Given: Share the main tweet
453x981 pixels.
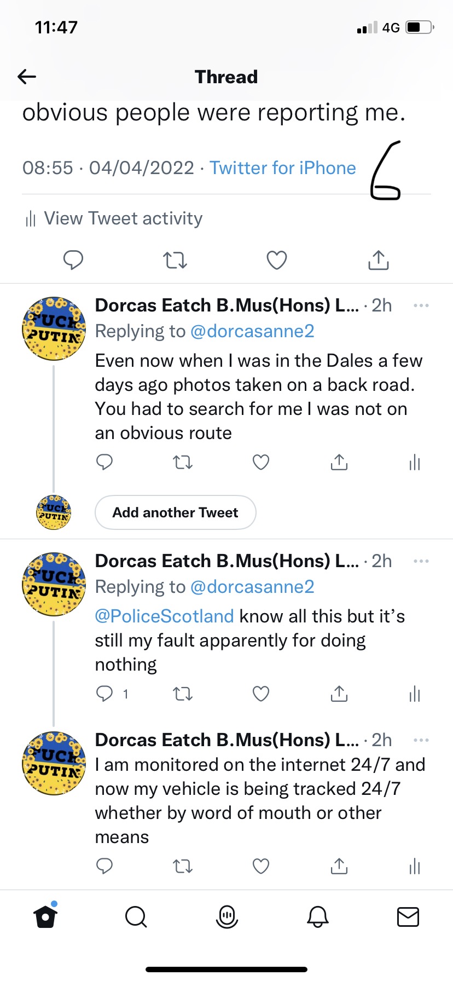Looking at the screenshot, I should tap(378, 260).
